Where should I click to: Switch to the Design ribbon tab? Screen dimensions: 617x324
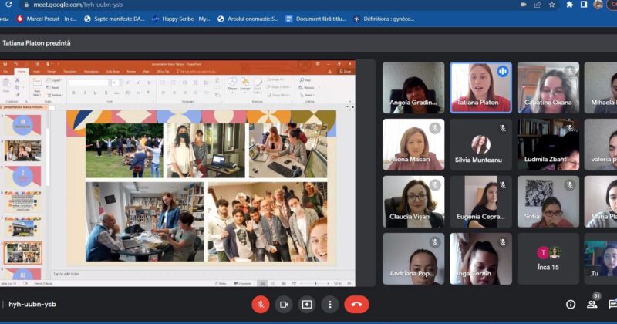pos(52,72)
